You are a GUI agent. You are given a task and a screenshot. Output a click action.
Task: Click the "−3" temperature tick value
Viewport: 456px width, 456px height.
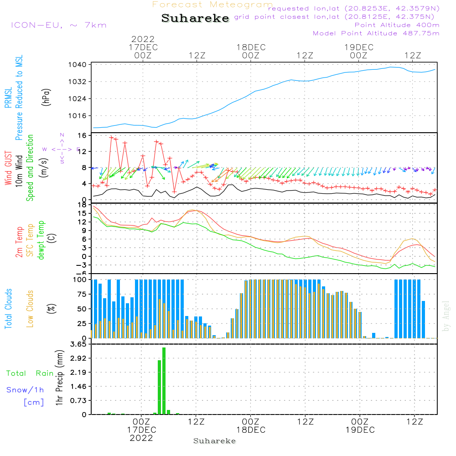81,265
